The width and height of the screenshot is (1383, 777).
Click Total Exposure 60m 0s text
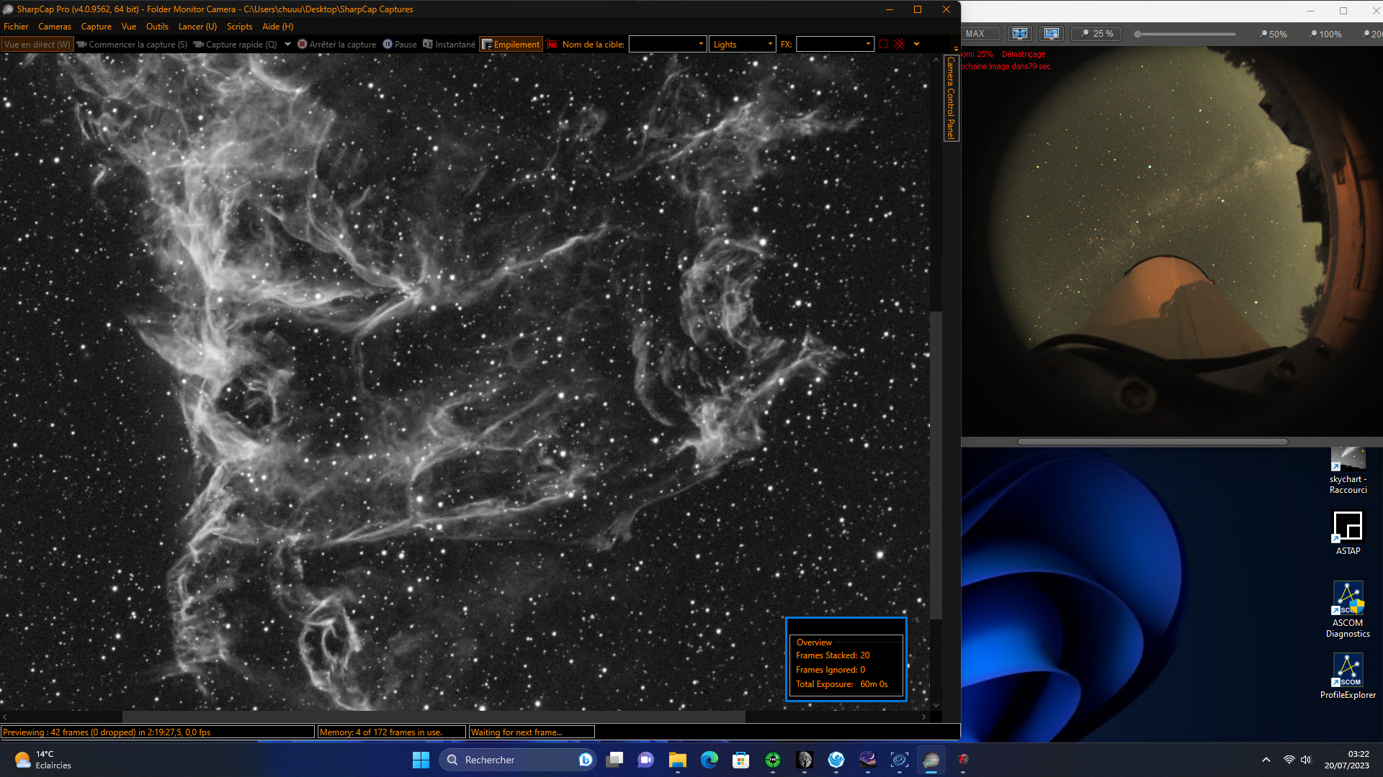pyautogui.click(x=841, y=684)
